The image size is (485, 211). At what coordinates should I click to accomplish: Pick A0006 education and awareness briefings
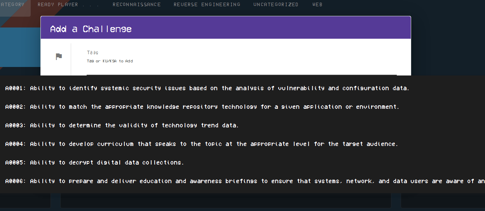tap(241, 181)
